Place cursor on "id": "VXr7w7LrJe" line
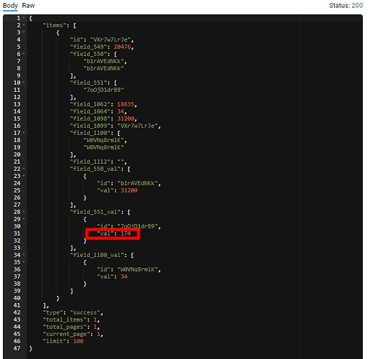Viewport: 370px width, 359px height. pos(102,39)
